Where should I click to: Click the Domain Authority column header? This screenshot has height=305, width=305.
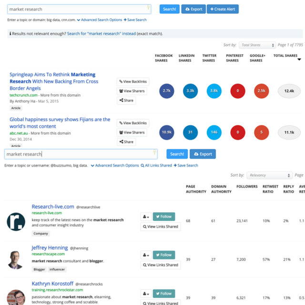(x=221, y=189)
